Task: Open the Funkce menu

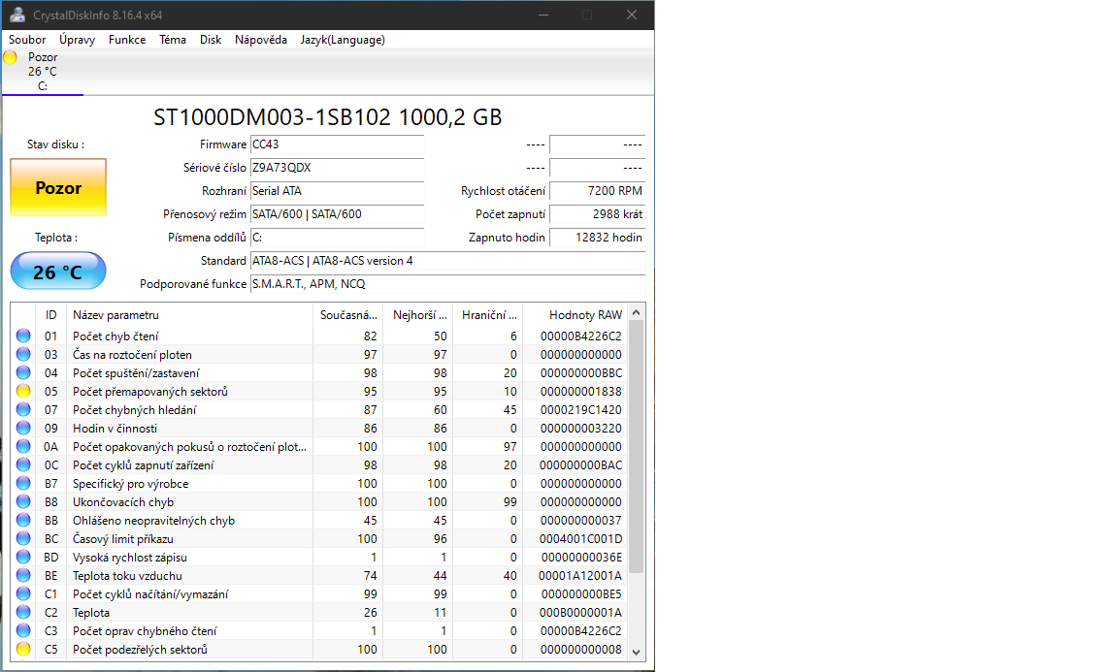Action: (127, 40)
